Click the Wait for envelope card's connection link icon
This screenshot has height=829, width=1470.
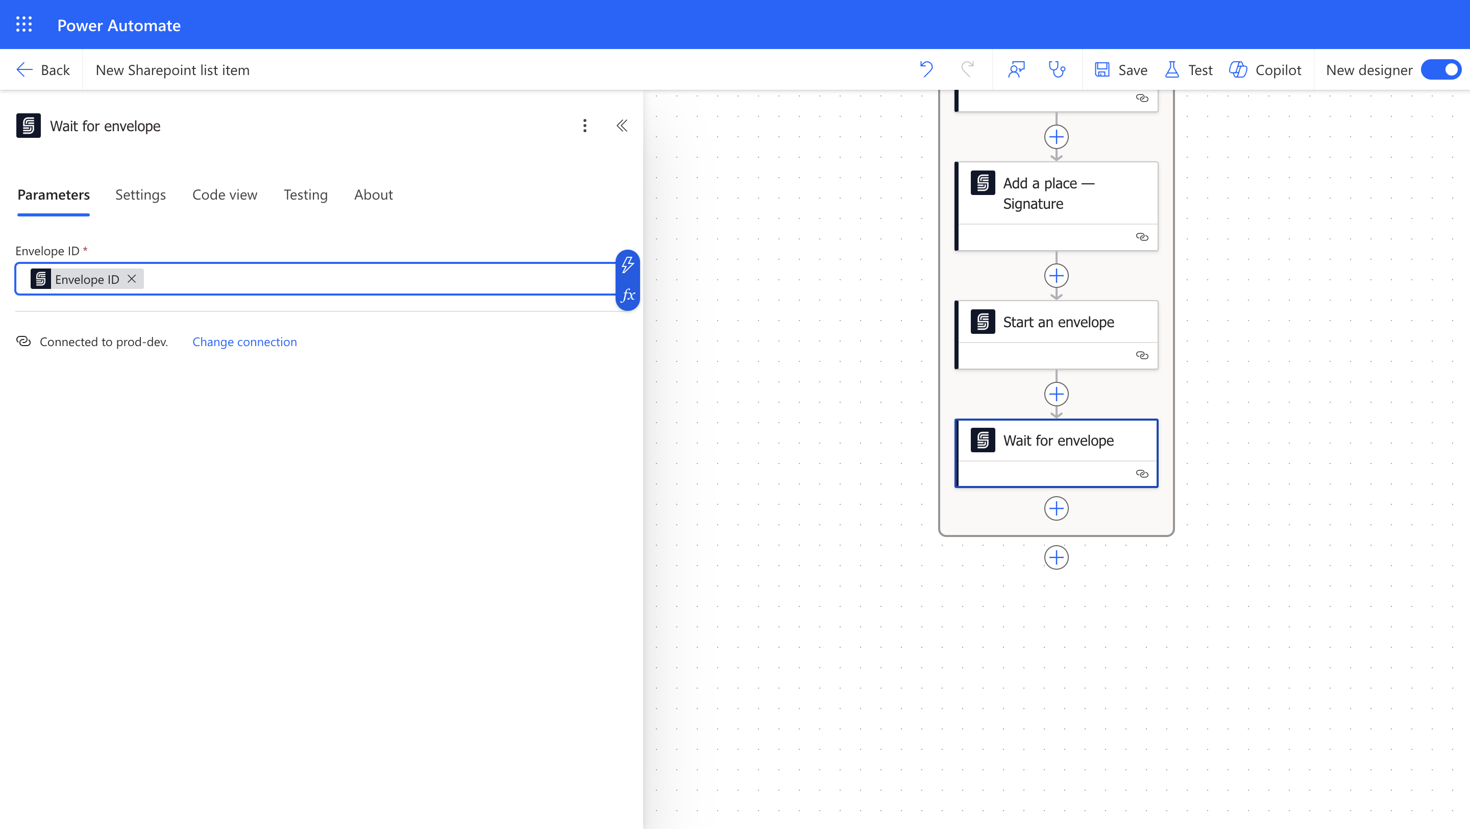[x=1142, y=474]
